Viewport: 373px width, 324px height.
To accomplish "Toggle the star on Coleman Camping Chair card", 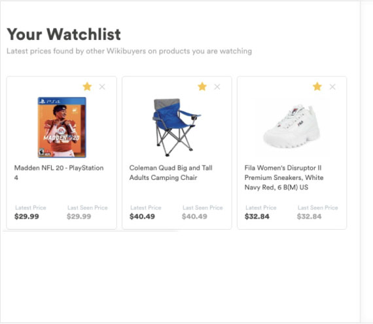I will point(202,86).
